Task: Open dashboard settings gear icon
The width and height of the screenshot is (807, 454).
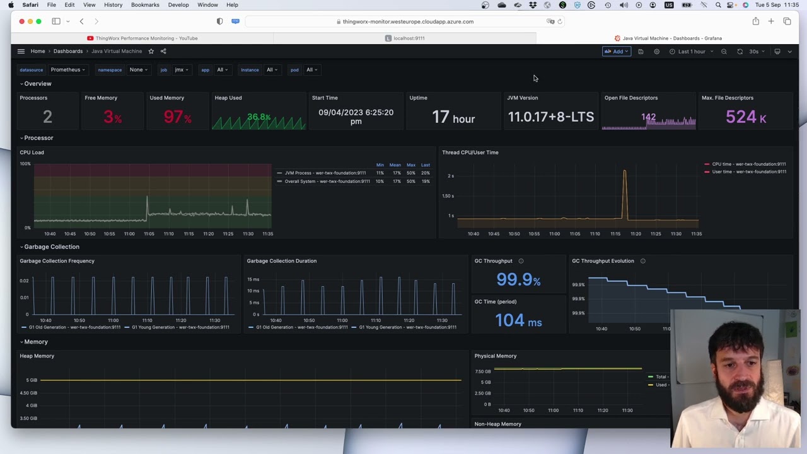Action: click(x=656, y=52)
